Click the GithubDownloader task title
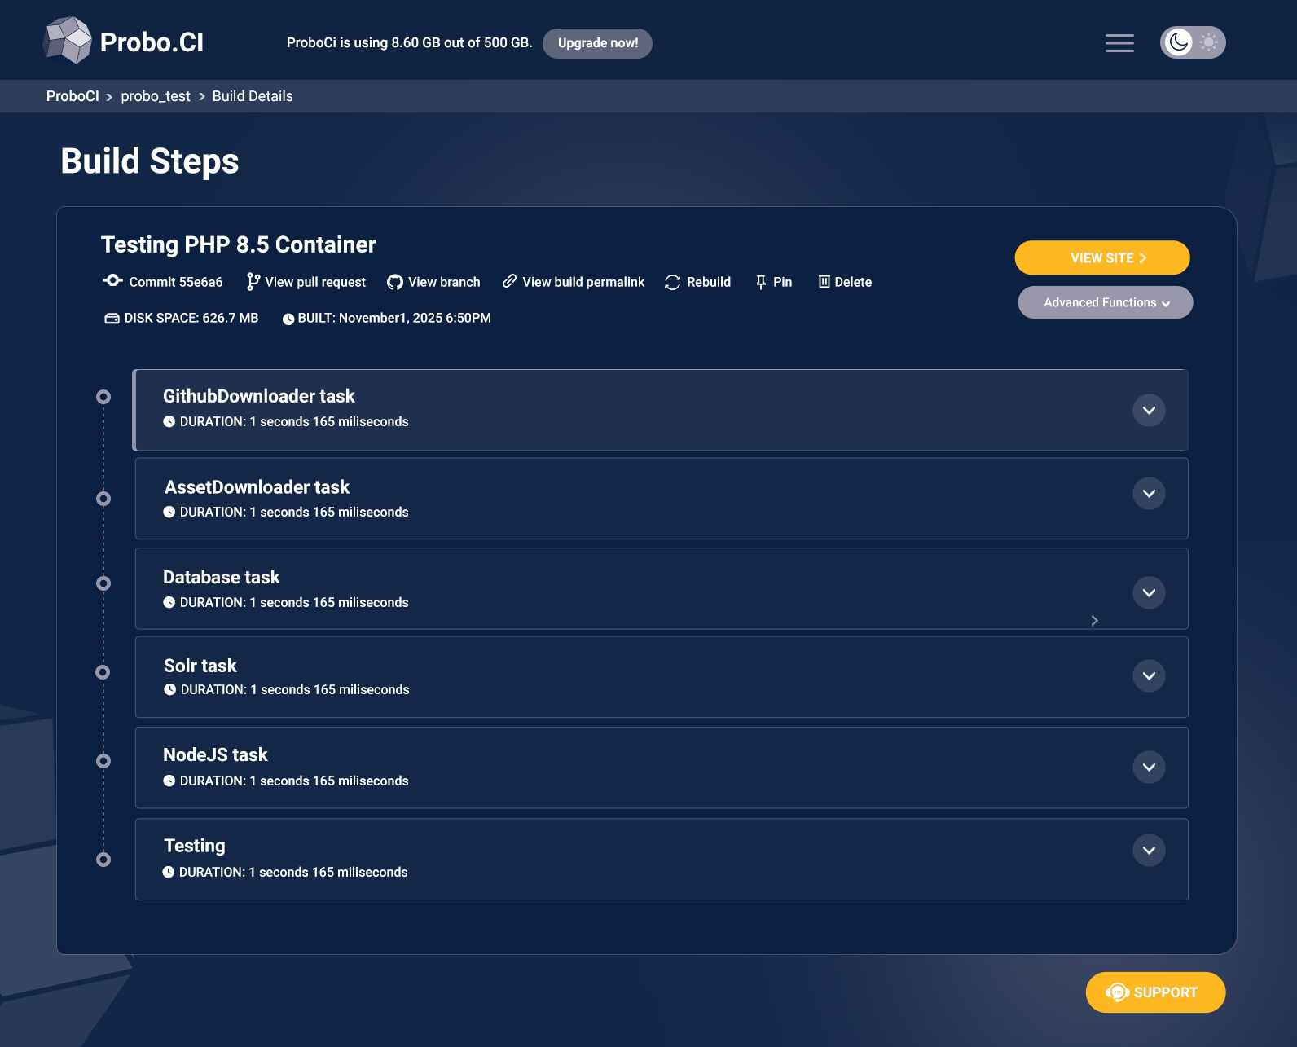 coord(259,396)
